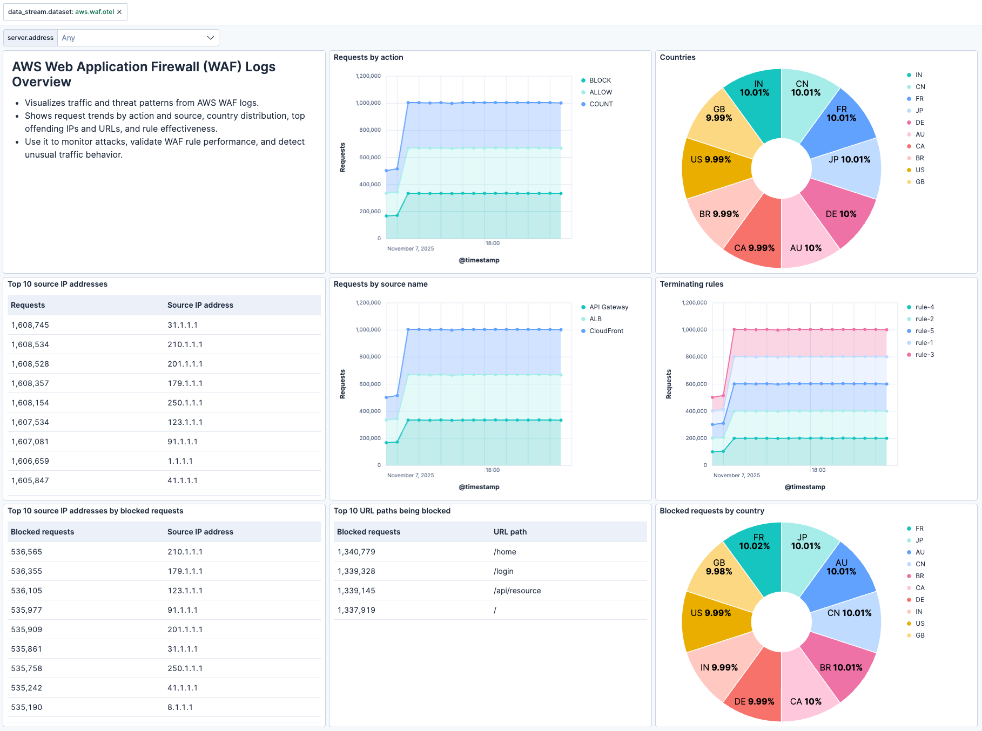Viewport: 982px width, 731px height.
Task: Open the server.address dropdown
Action: [137, 38]
